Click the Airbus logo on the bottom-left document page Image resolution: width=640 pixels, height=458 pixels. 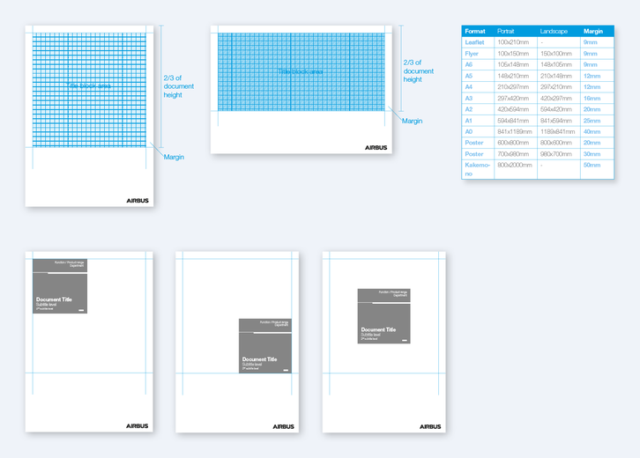pyautogui.click(x=138, y=425)
